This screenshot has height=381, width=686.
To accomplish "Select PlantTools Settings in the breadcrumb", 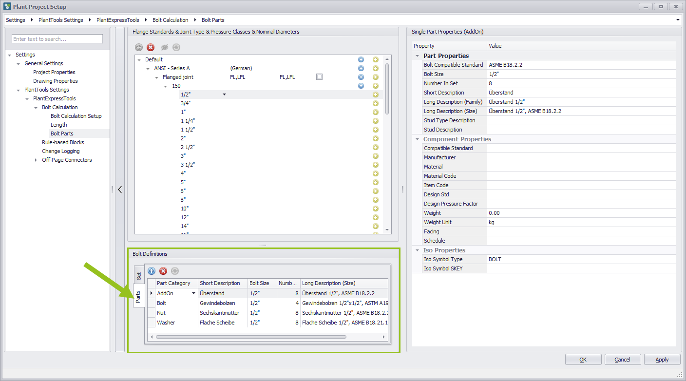I will tap(61, 20).
